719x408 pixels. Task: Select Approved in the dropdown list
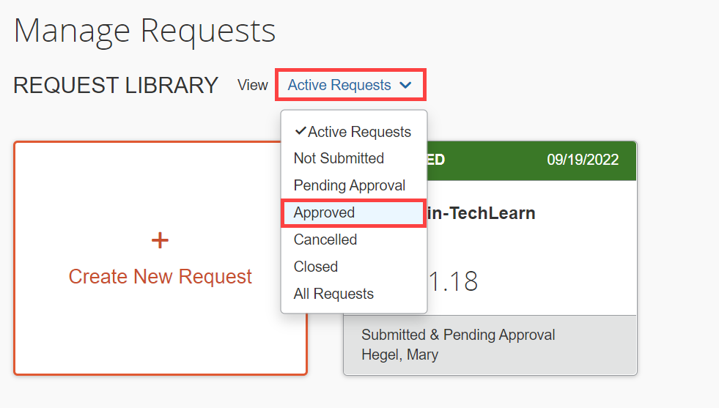(324, 212)
